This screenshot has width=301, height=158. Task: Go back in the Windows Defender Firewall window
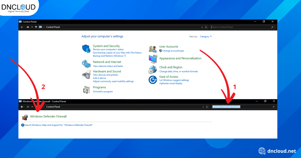coord(22,107)
